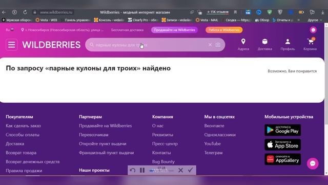Open footer Продавайте на Wildberries link
The width and height of the screenshot is (328, 185).
pos(106,126)
